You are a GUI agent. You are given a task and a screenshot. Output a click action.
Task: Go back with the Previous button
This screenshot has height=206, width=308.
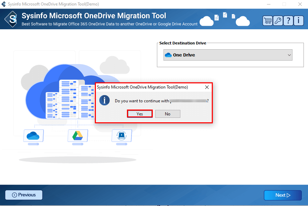pyautogui.click(x=24, y=195)
